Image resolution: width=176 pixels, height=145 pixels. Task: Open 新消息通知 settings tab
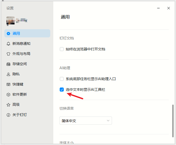tap(21, 43)
